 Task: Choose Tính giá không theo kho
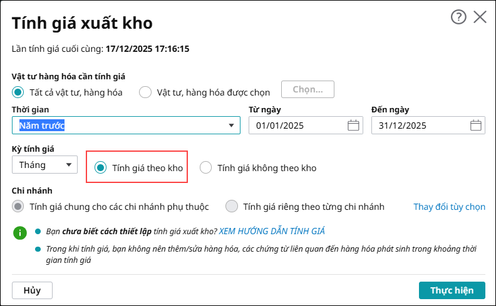(x=206, y=167)
